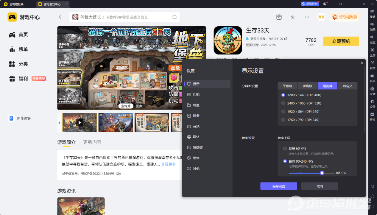The image size is (377, 215).
Task: Click the FPS slider handle at 165
Action: (322, 173)
